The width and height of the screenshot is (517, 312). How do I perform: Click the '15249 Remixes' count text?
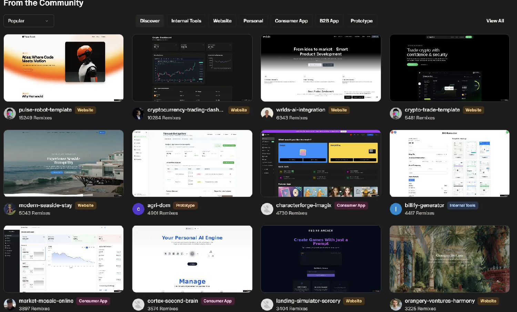click(35, 118)
